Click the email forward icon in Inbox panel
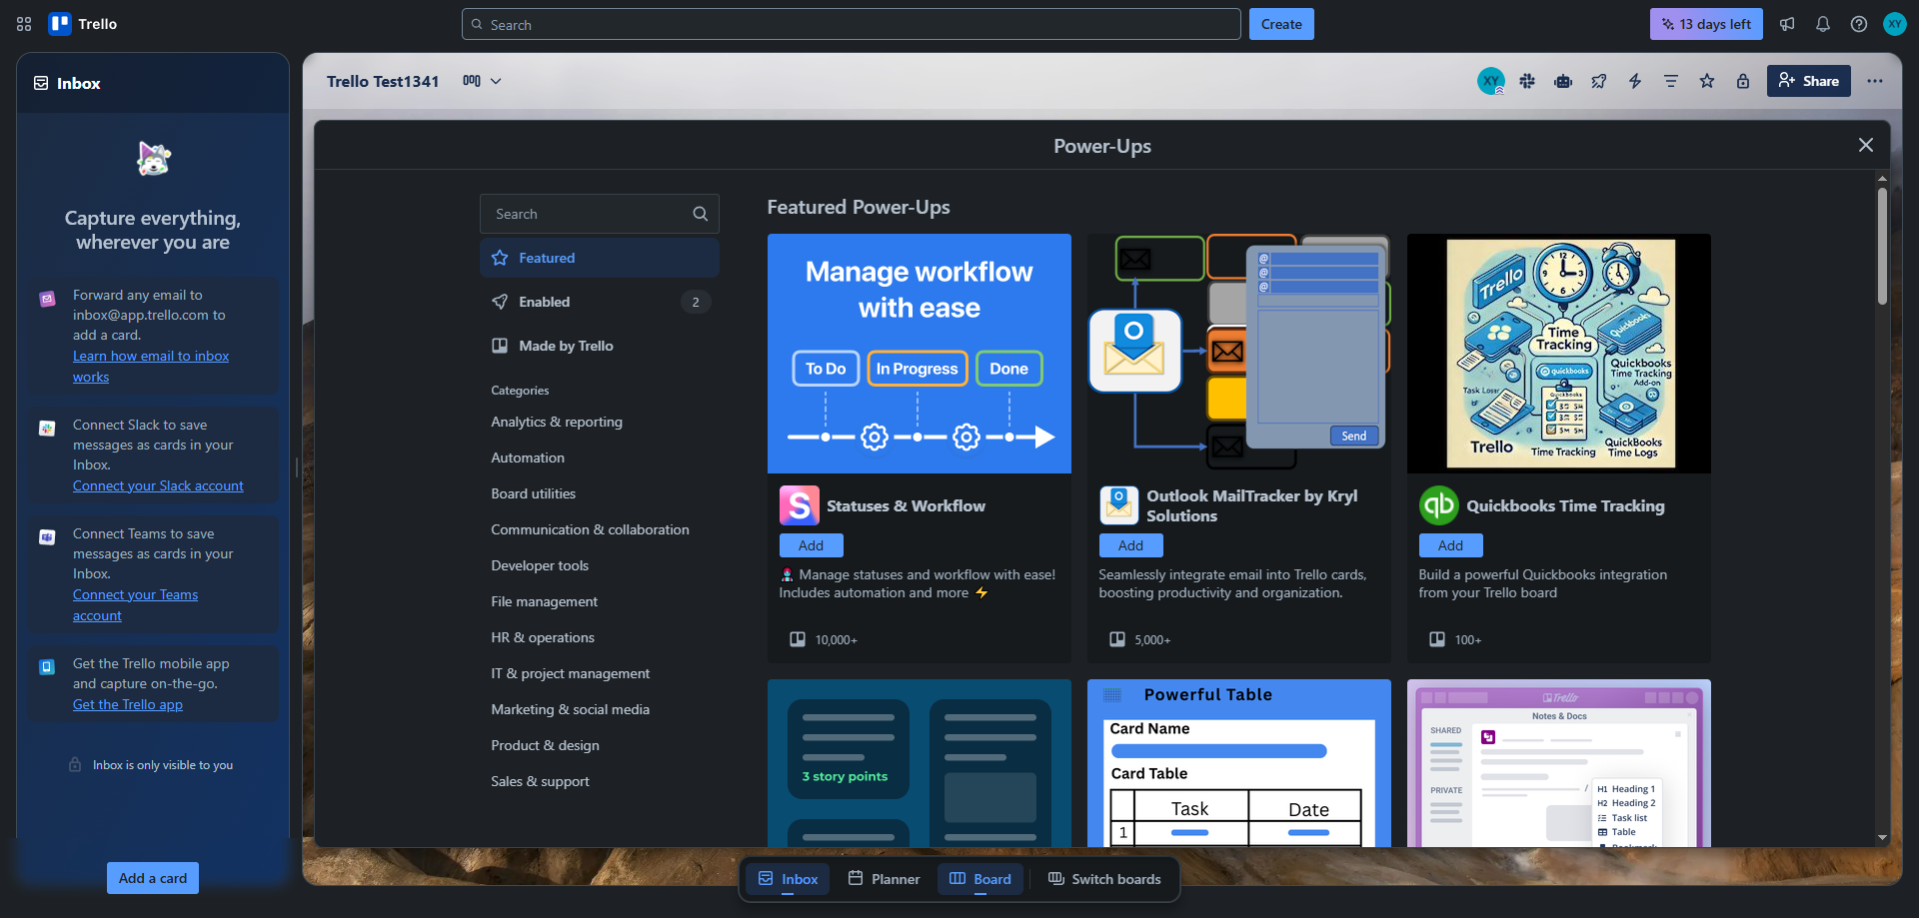This screenshot has height=918, width=1919. pos(47,299)
